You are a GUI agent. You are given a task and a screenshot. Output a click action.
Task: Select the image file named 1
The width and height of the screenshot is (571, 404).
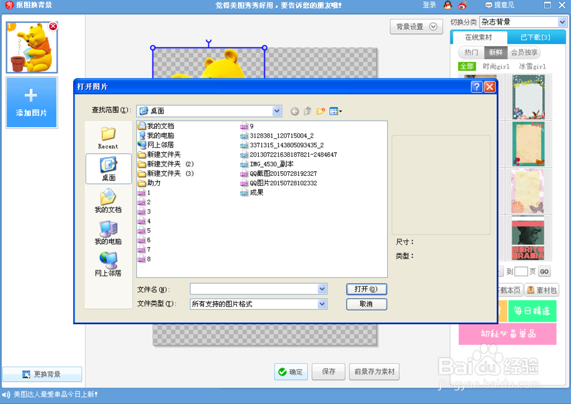pos(144,193)
